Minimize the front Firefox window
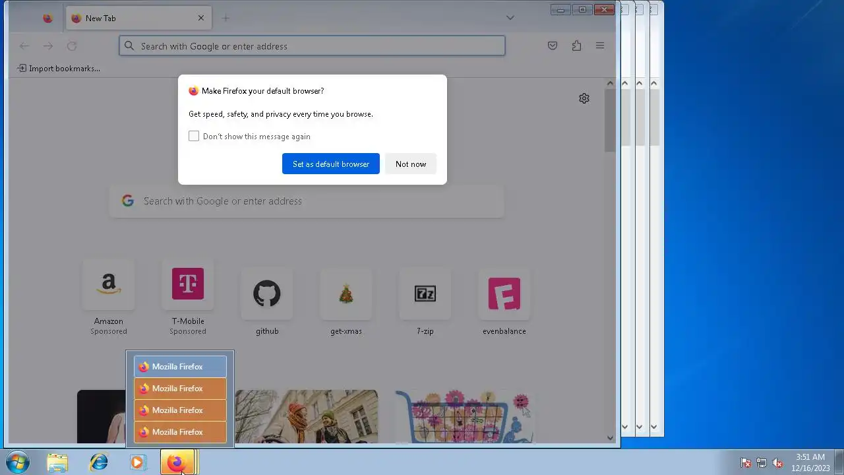Viewport: 844px width, 475px height. [561, 9]
